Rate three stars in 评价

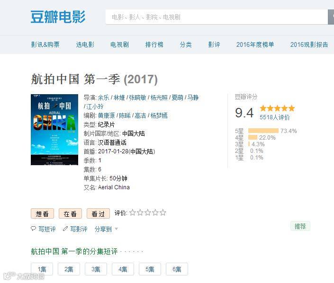click(148, 212)
